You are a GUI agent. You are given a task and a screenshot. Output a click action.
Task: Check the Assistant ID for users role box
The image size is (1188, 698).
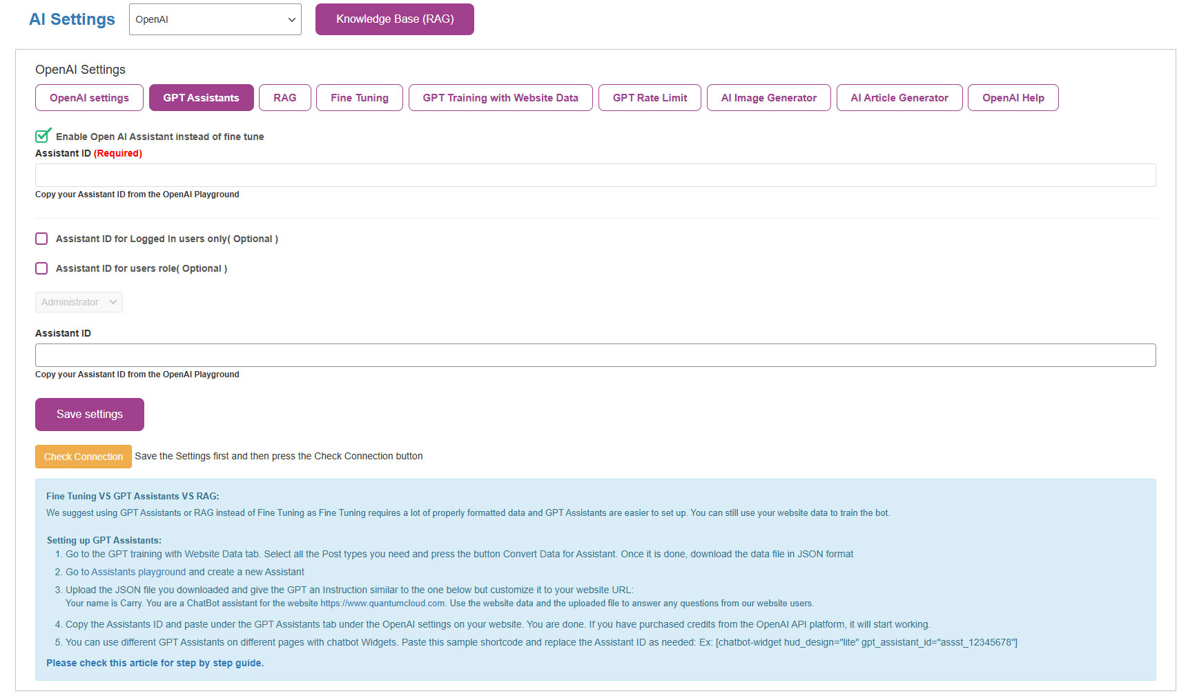point(42,268)
